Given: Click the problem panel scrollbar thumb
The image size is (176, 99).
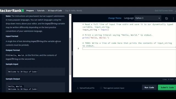Looking at the screenshot, I should [70, 56].
